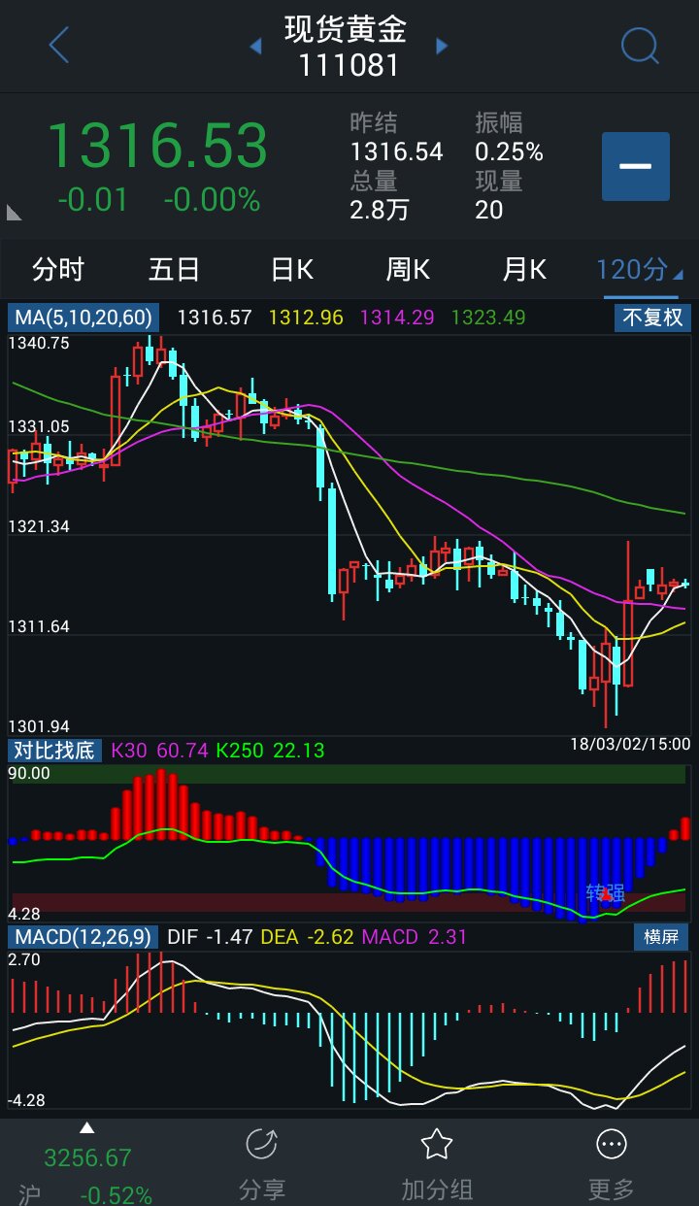Open the 120分 period dropdown
This screenshot has height=1206, width=699.
pyautogui.click(x=639, y=269)
